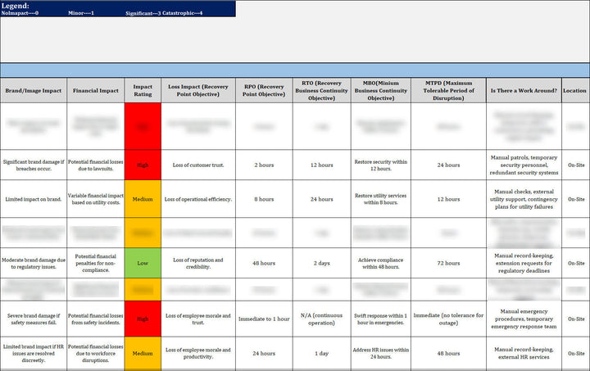Screen dimensions: 590x371
Task: Select the red High rating cell for security breaches
Action: [143, 165]
